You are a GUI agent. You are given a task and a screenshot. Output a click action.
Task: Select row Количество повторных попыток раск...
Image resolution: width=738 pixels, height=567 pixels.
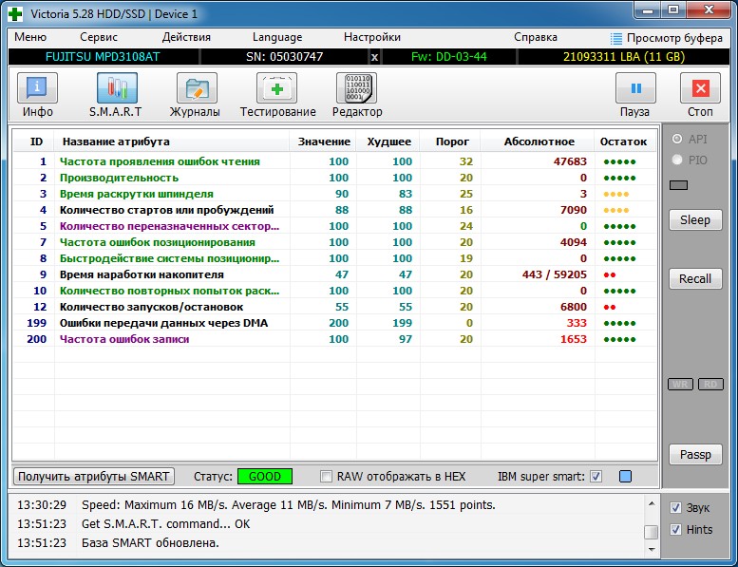(334, 291)
